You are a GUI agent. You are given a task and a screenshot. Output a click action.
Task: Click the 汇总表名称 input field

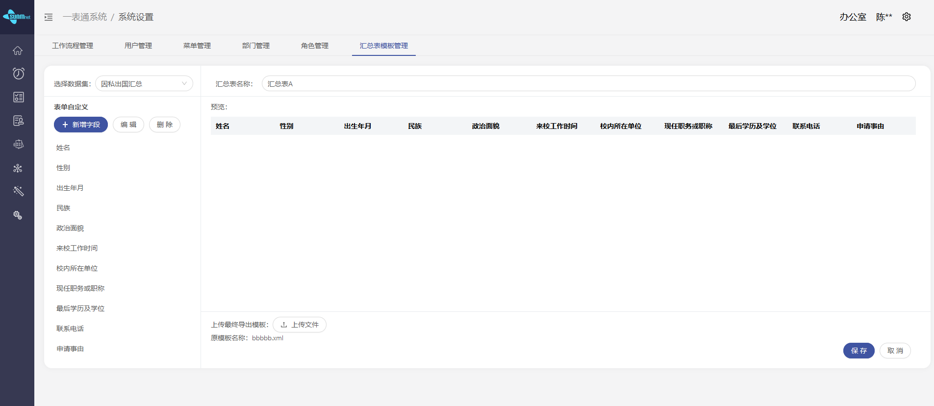[x=588, y=84]
